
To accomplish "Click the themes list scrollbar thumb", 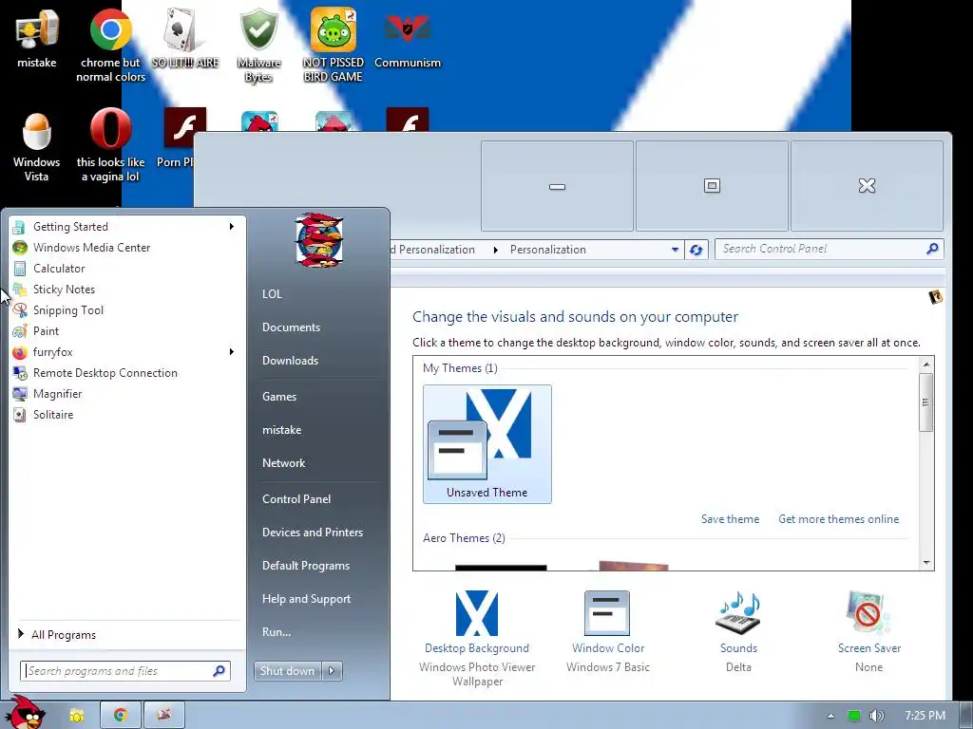I will 926,402.
